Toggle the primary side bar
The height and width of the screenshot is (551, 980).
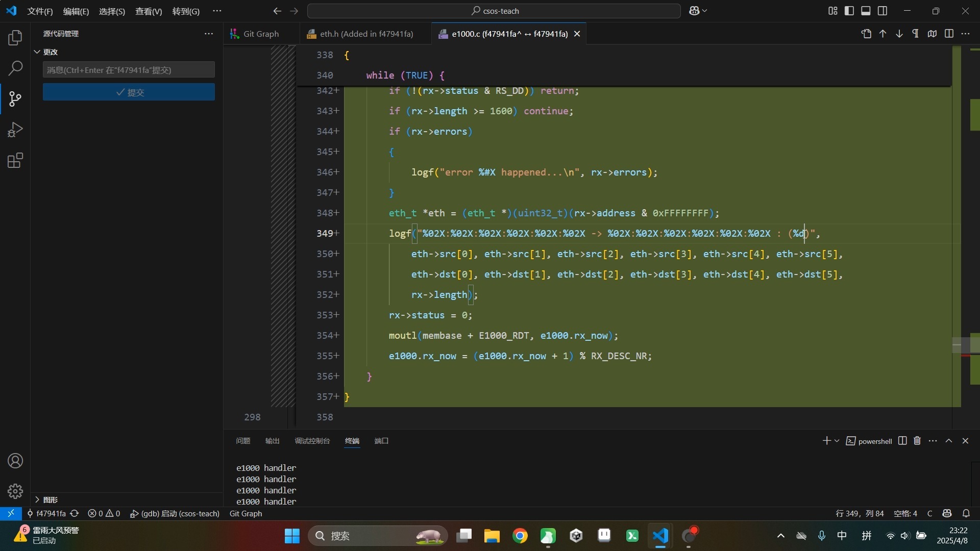(849, 11)
